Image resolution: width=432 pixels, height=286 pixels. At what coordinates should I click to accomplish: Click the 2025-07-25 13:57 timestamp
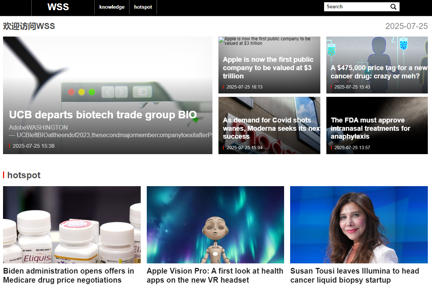click(352, 148)
